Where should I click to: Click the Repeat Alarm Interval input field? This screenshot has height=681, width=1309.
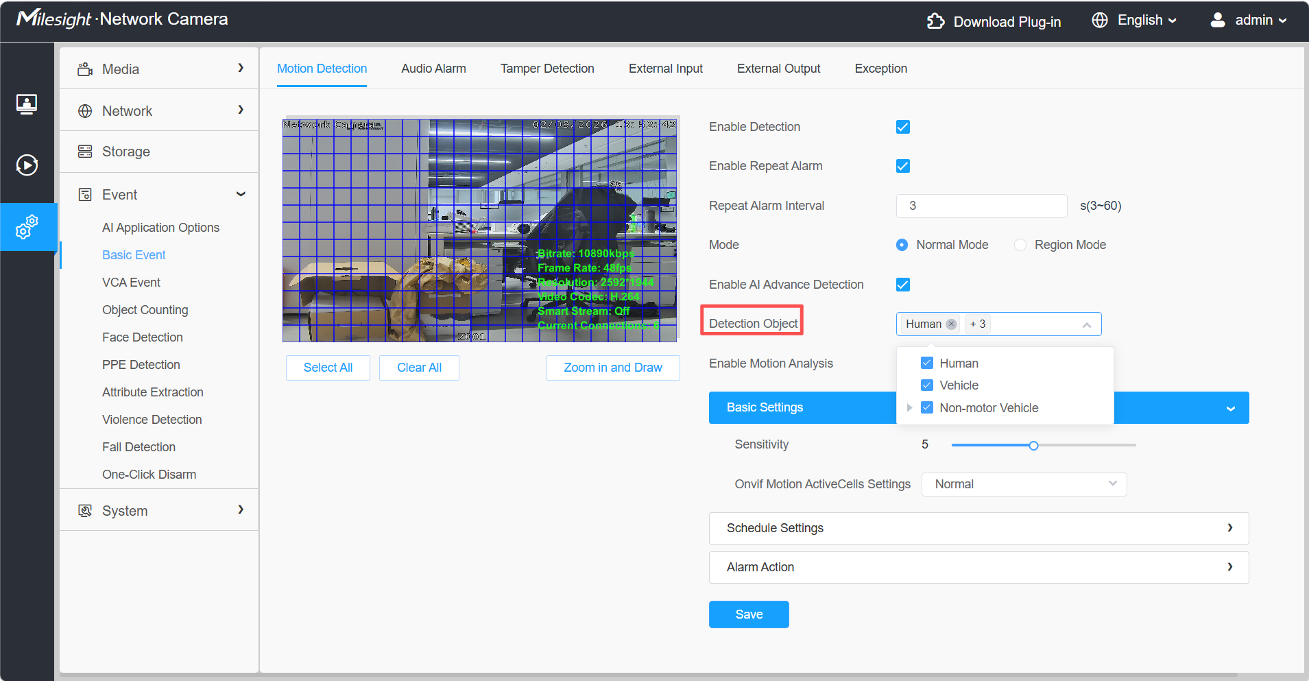tap(981, 206)
